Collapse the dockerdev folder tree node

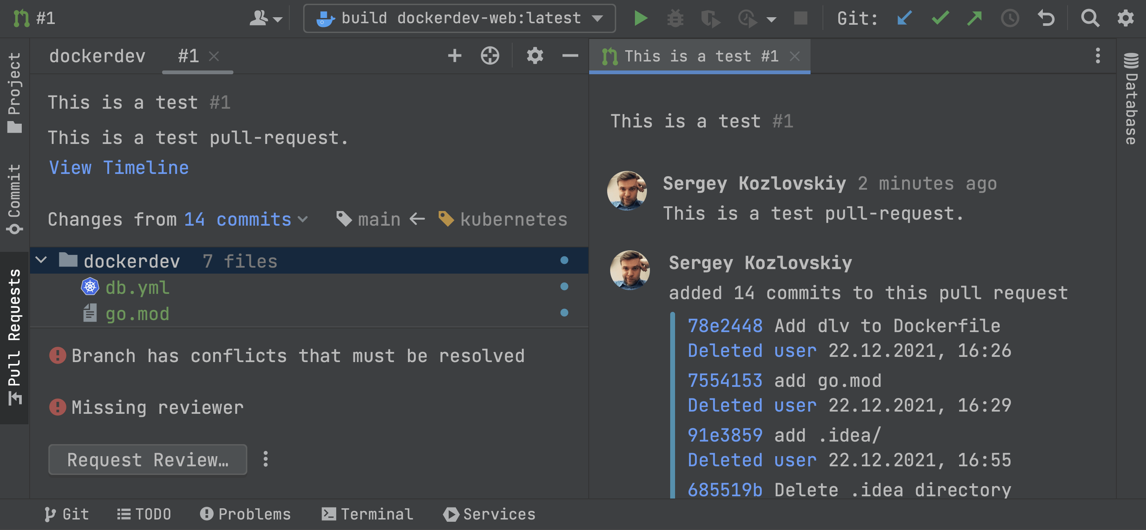pos(41,260)
